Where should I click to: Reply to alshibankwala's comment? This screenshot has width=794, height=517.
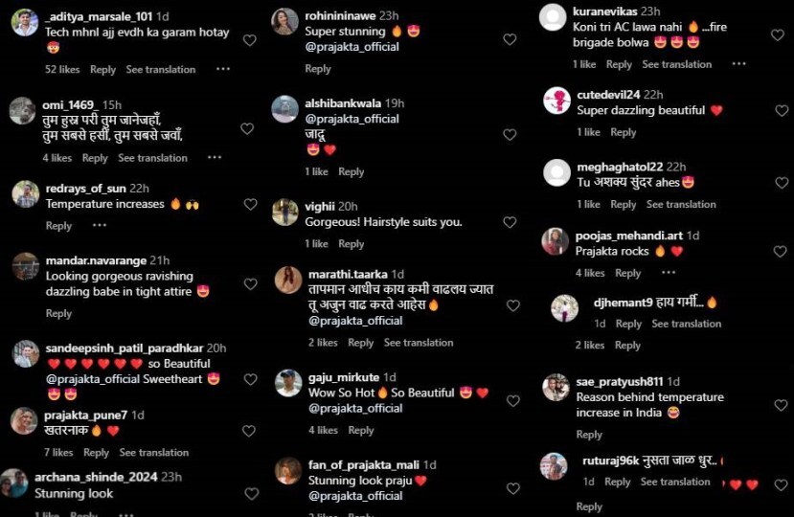351,171
